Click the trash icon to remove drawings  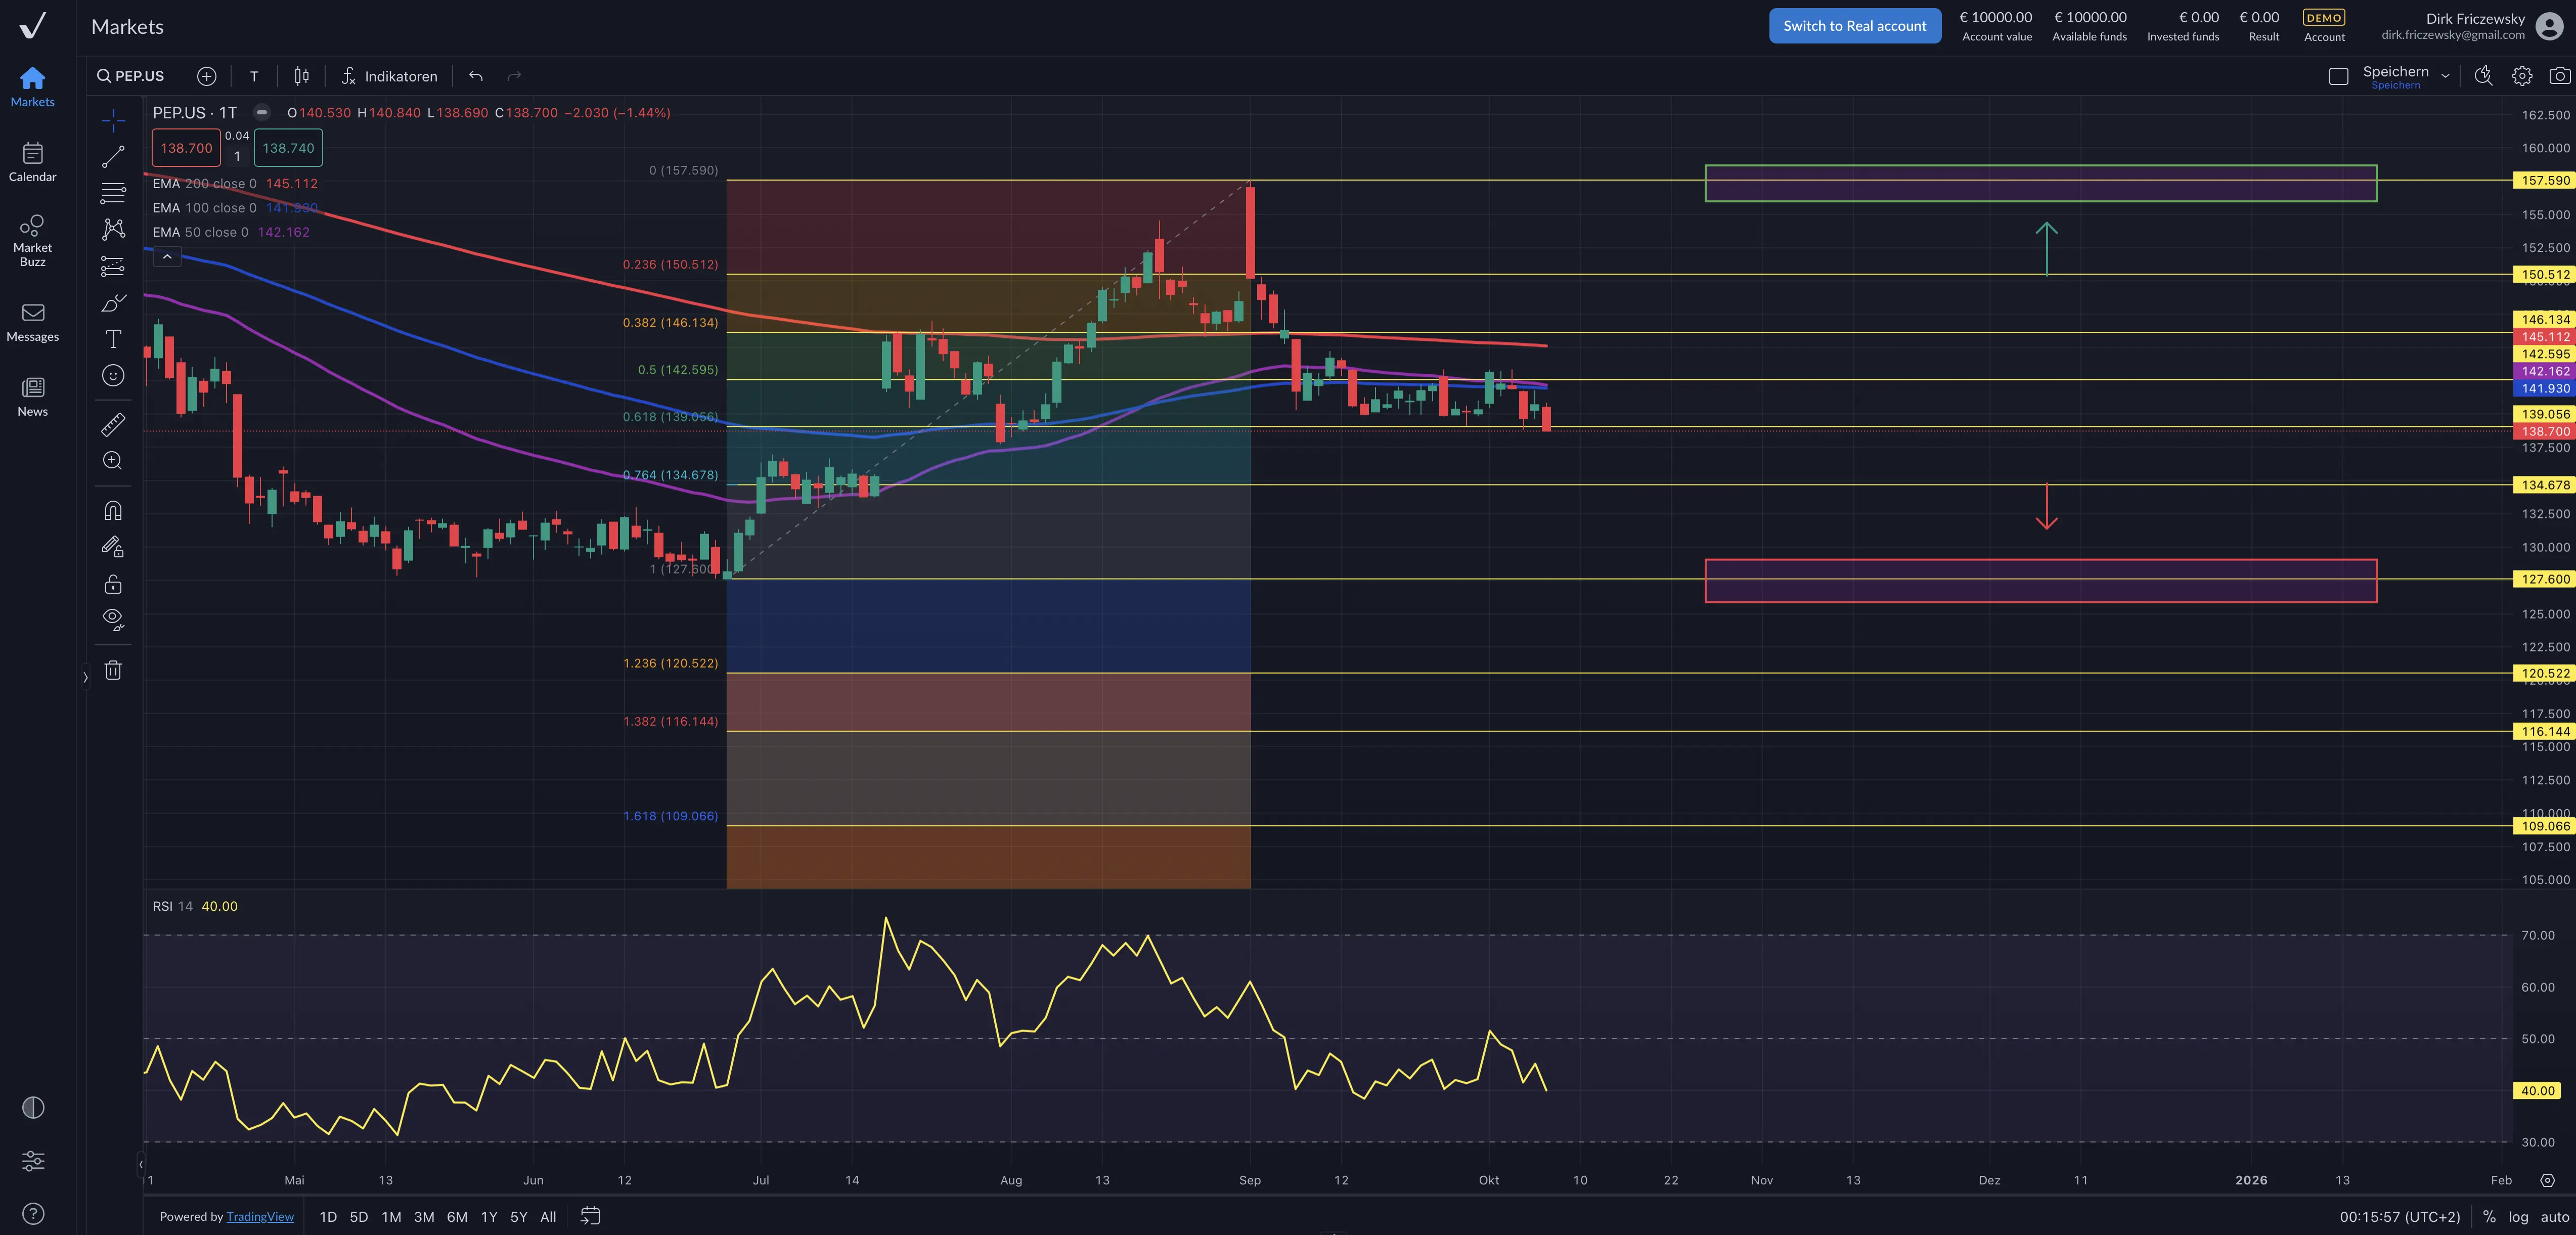click(113, 670)
